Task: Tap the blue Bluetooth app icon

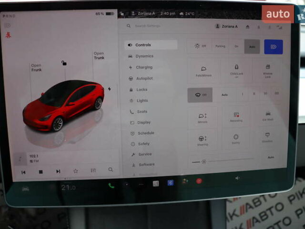Action: point(171,183)
